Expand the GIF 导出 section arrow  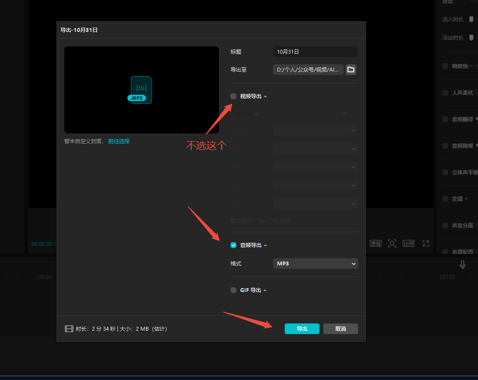coord(265,291)
